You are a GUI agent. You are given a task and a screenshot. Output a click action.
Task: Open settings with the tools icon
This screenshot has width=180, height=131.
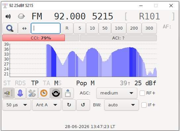[32, 93]
